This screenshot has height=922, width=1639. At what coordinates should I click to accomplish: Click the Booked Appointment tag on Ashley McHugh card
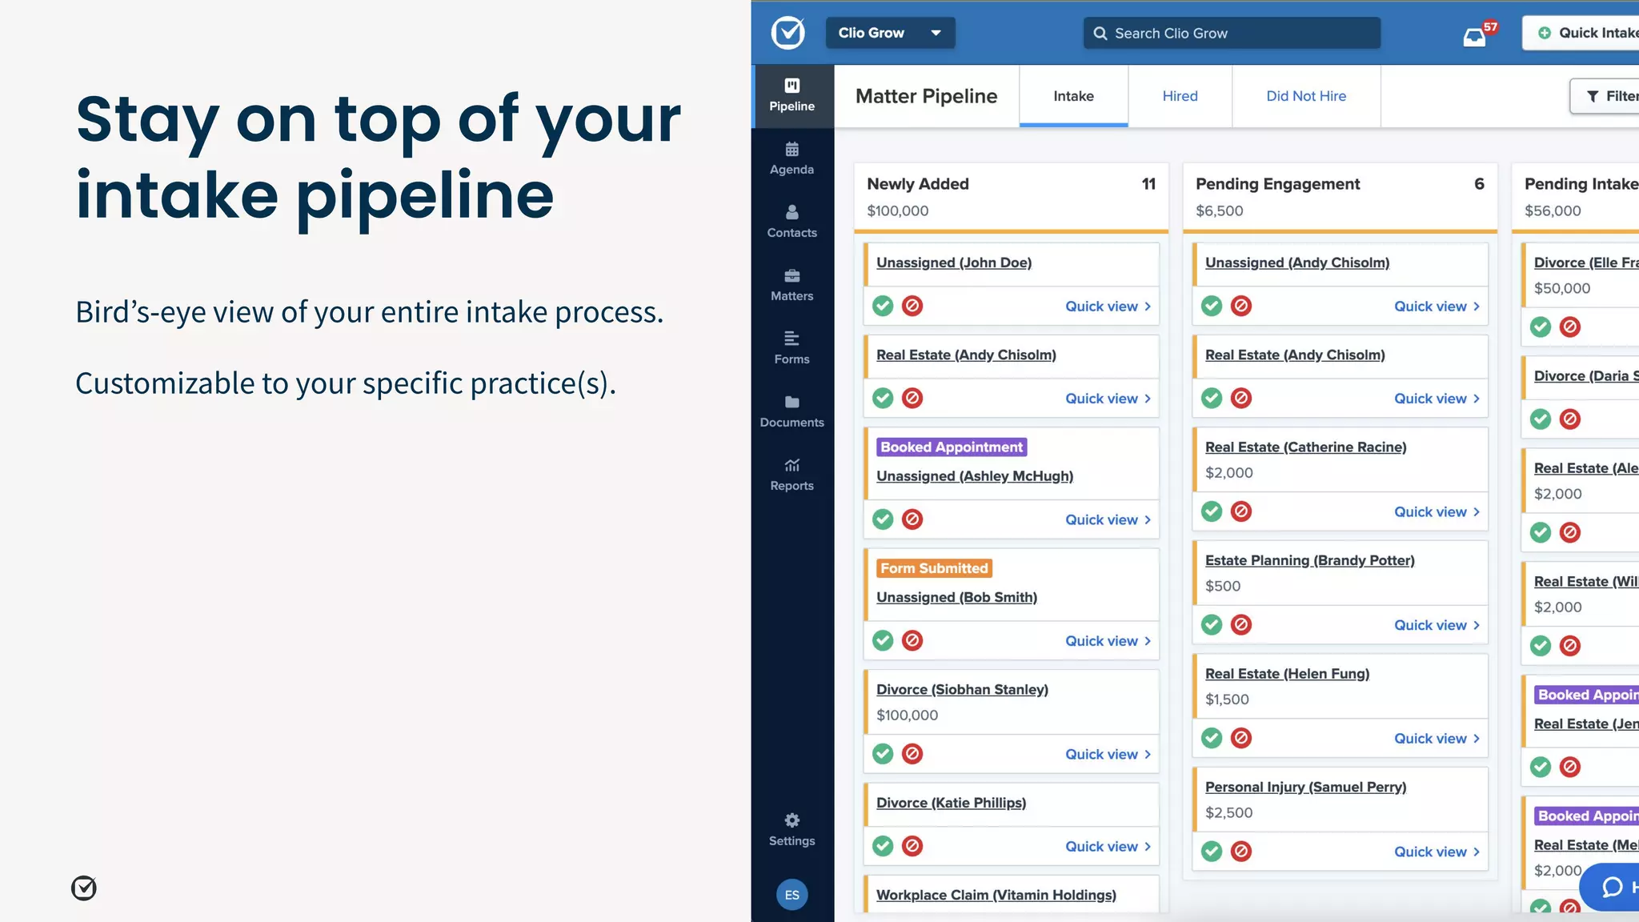click(x=952, y=447)
